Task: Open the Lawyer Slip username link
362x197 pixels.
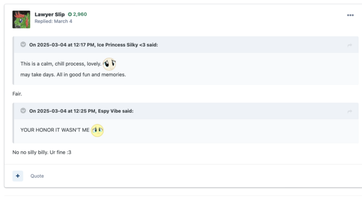Action: (x=50, y=14)
